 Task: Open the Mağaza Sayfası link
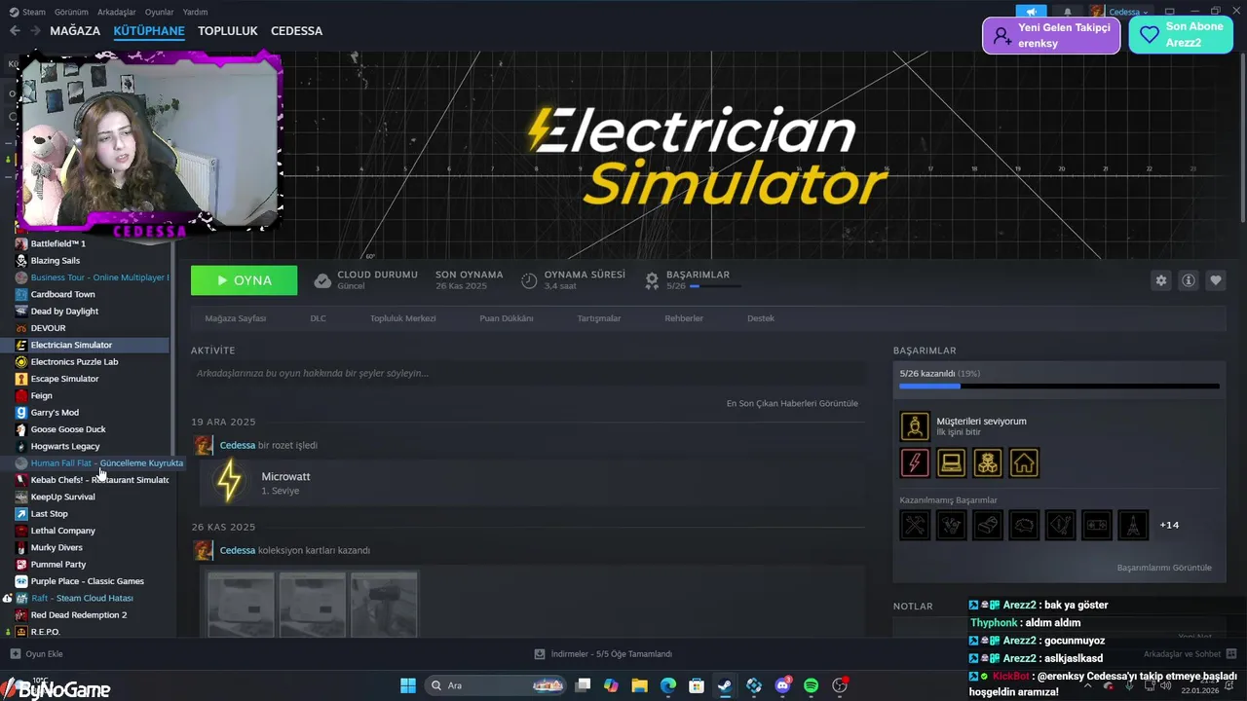[235, 318]
